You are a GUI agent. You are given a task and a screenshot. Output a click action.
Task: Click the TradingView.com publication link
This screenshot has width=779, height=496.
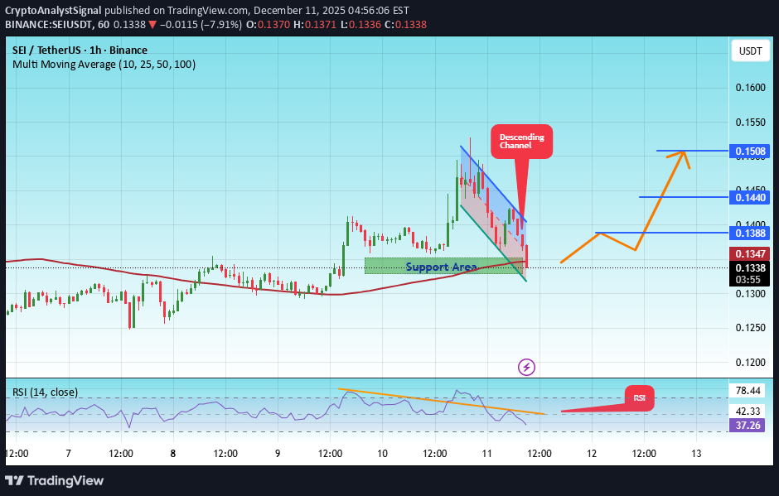pyautogui.click(x=207, y=11)
